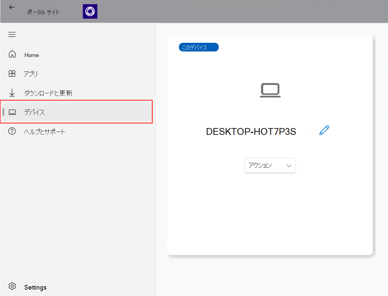The width and height of the screenshot is (388, 296).
Task: Click the Home house icon
Action: (12, 54)
